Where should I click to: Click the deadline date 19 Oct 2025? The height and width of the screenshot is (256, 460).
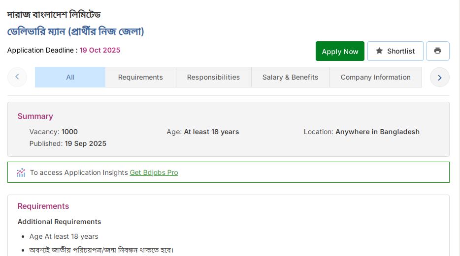pyautogui.click(x=100, y=50)
